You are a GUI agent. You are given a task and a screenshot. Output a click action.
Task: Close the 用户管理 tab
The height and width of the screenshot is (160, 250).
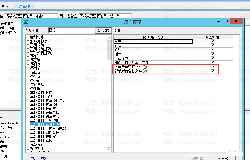[32, 6]
